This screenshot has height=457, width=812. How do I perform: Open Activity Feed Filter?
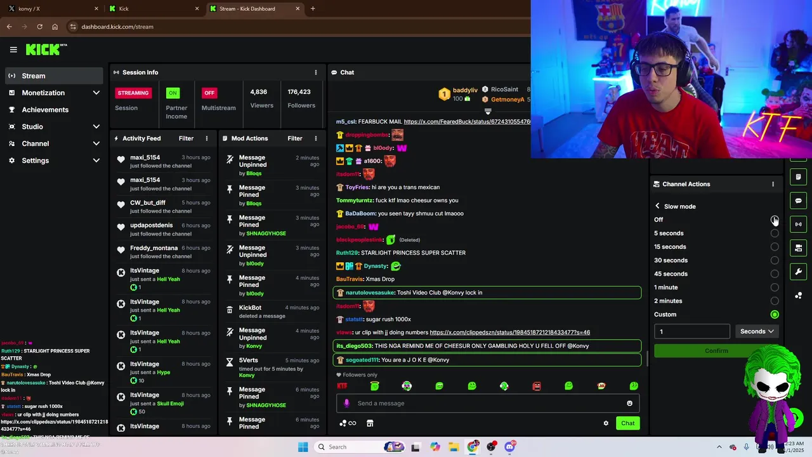pyautogui.click(x=186, y=138)
